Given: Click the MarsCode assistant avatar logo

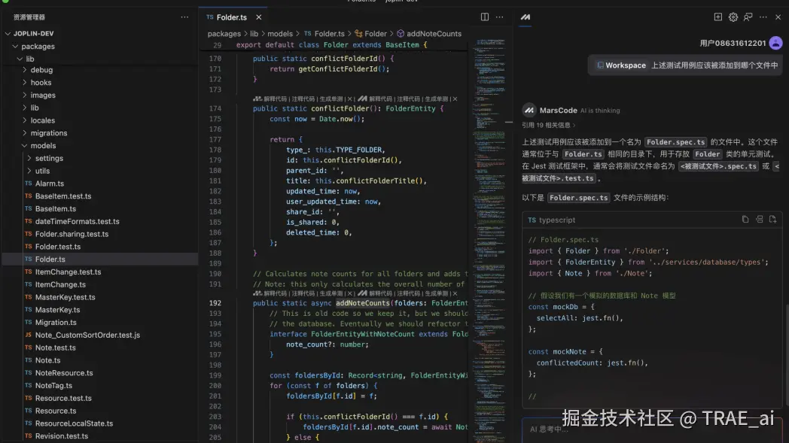Looking at the screenshot, I should (x=529, y=110).
